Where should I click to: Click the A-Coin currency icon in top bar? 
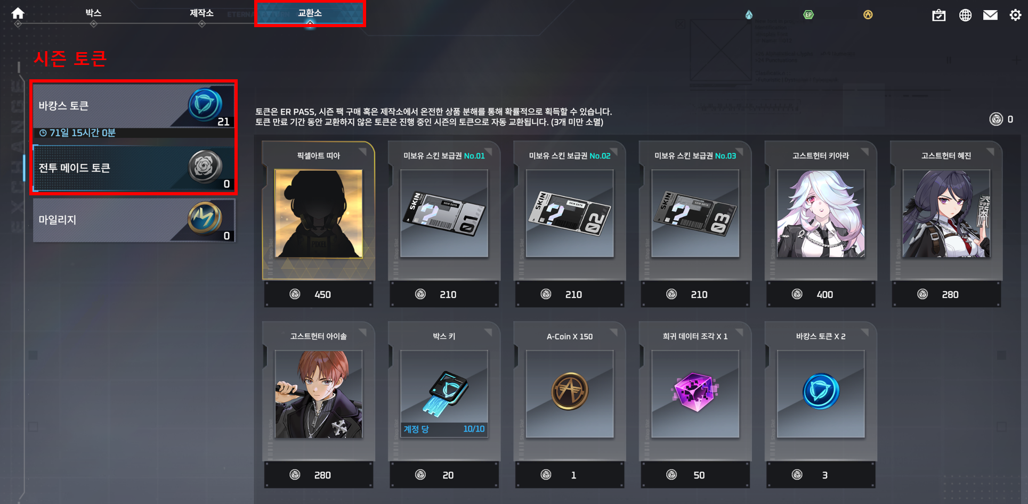(x=868, y=14)
